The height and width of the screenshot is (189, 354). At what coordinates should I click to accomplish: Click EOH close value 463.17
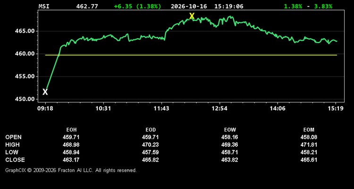[71, 160]
